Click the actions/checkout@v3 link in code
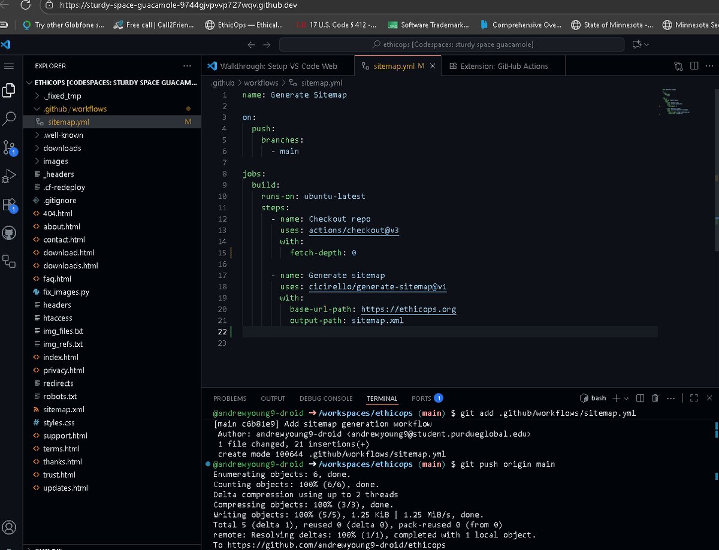This screenshot has height=550, width=719. click(354, 230)
